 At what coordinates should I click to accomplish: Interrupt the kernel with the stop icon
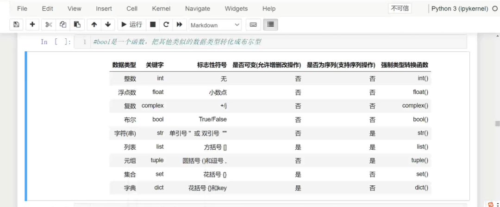153,24
